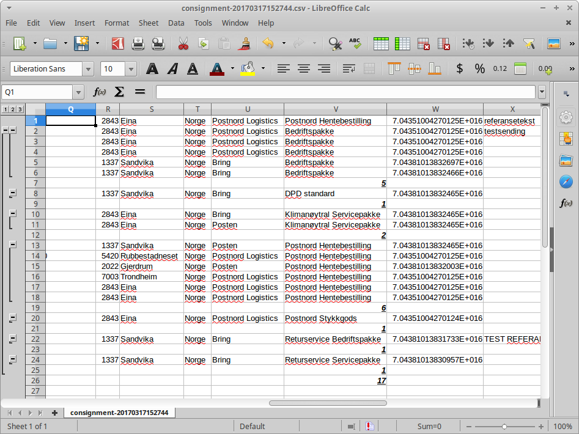Apply underline formatting
The width and height of the screenshot is (579, 434).
tap(193, 68)
